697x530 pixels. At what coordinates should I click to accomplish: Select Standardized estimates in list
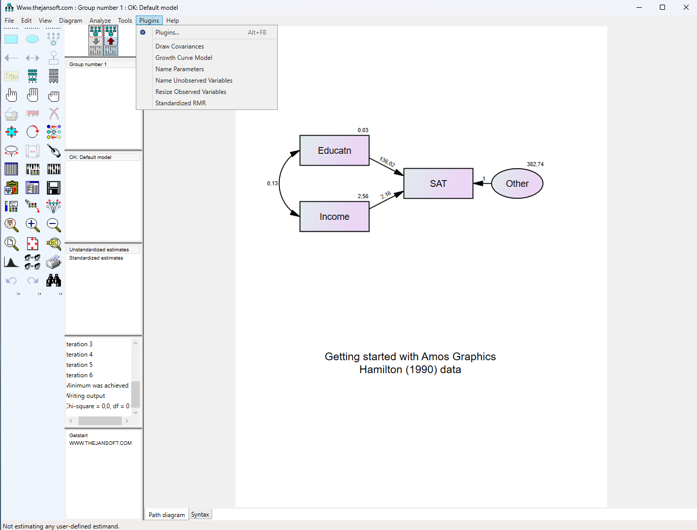point(103,258)
